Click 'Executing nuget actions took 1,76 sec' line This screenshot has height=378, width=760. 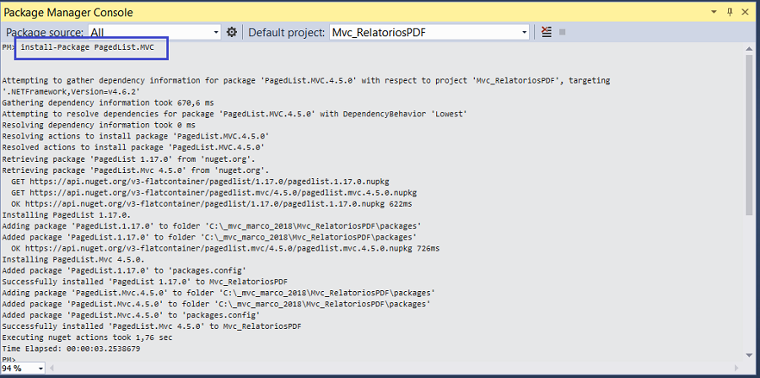pyautogui.click(x=87, y=337)
